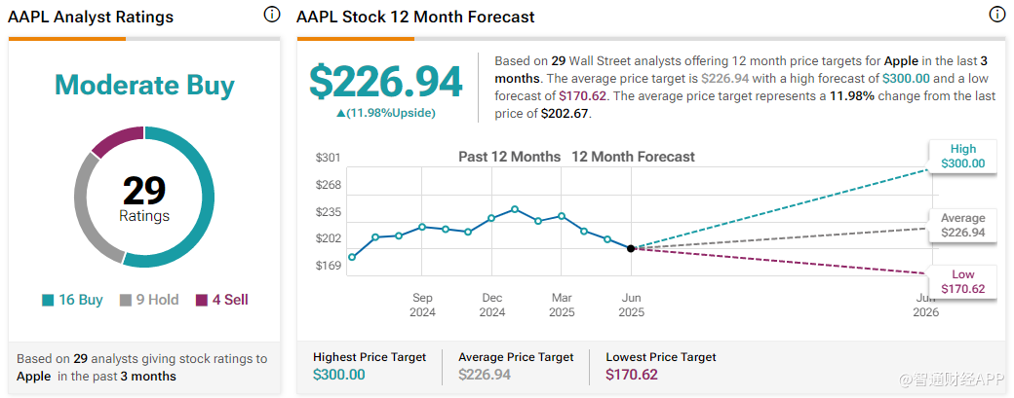Click info icon beside AAPL Analyst Ratings
1014x398 pixels.
[272, 16]
